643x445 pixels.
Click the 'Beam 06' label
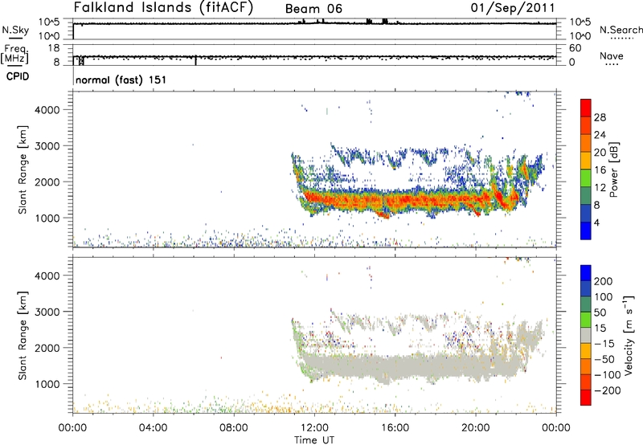313,9
